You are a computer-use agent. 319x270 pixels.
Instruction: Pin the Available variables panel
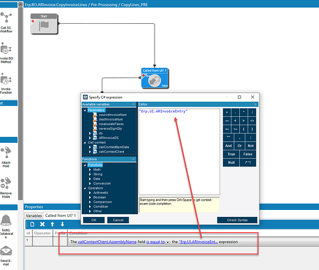click(133, 104)
